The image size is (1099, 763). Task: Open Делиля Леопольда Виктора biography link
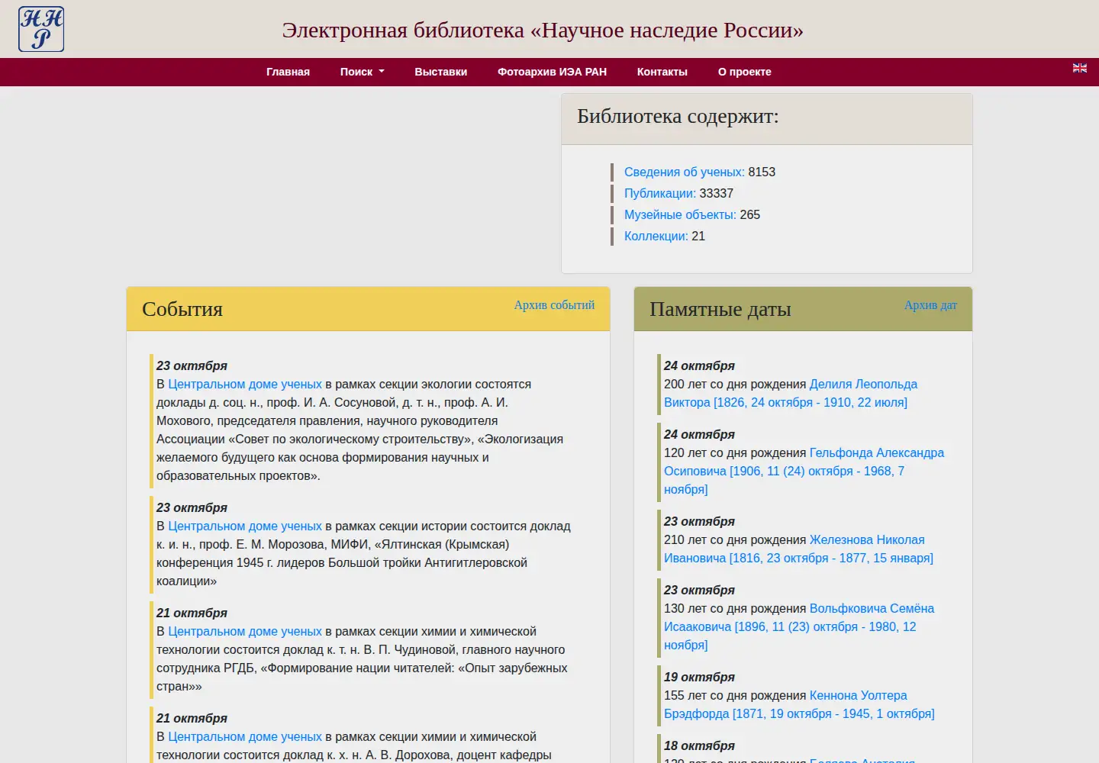point(791,393)
